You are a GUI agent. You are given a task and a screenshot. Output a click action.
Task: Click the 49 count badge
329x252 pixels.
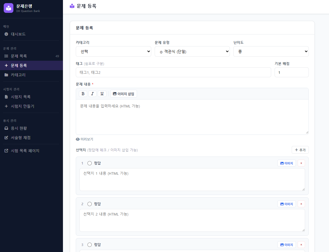57,56
